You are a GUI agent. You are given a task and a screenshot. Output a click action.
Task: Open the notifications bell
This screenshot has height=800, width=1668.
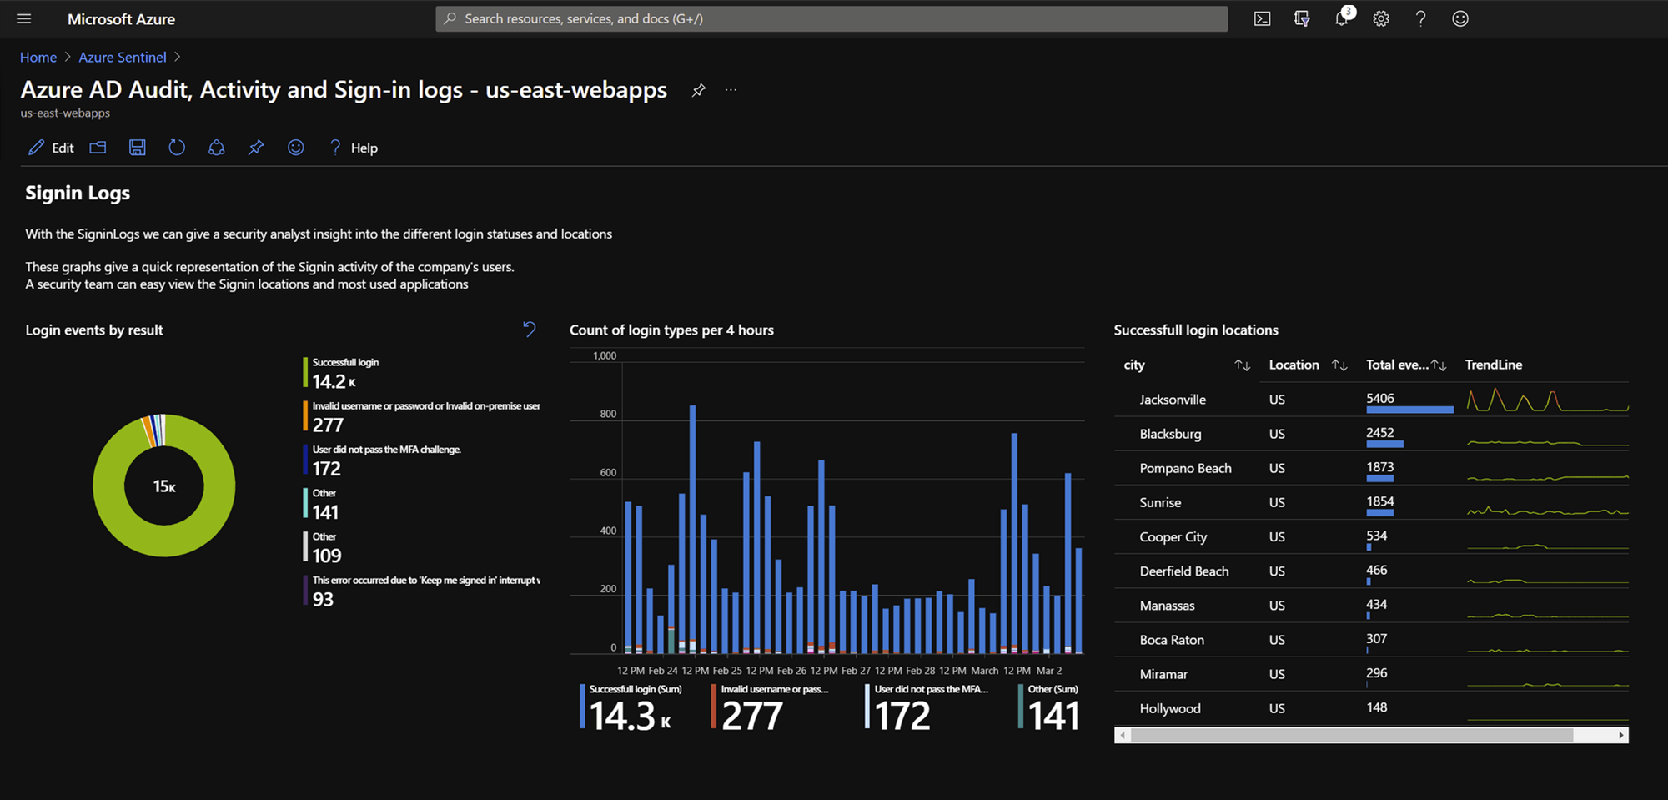pyautogui.click(x=1342, y=18)
